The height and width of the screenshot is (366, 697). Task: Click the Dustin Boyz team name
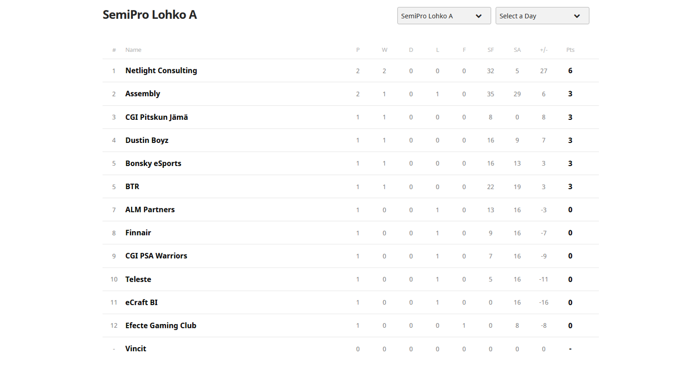tap(146, 140)
